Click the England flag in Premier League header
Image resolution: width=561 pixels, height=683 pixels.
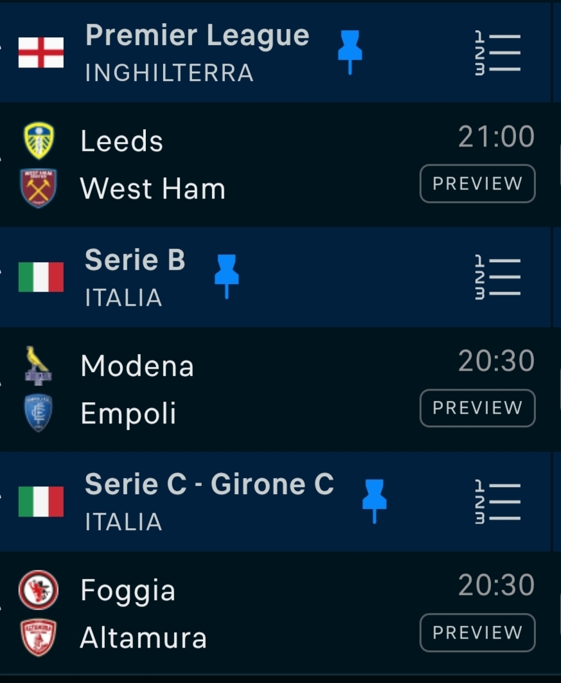coord(41,53)
